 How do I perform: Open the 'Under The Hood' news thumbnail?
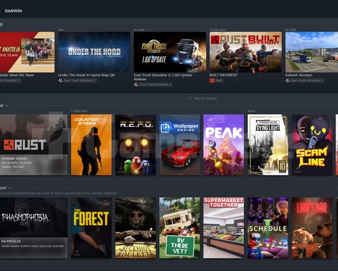tap(94, 52)
